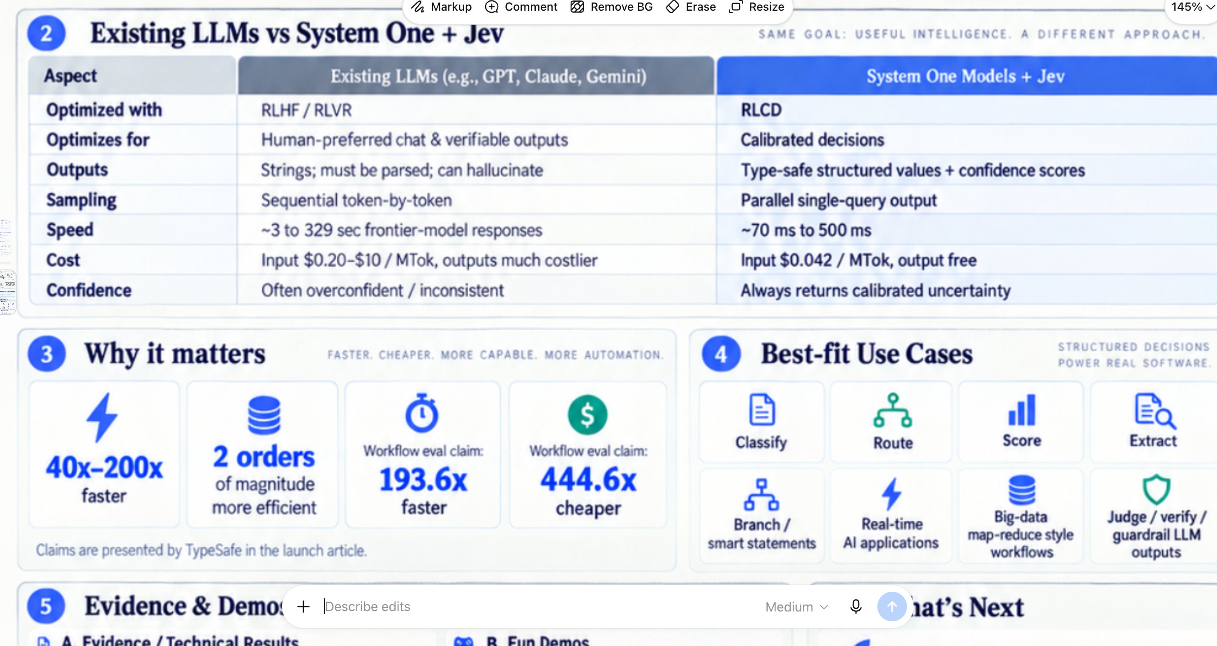Click the Score bar chart icon

(x=1021, y=410)
